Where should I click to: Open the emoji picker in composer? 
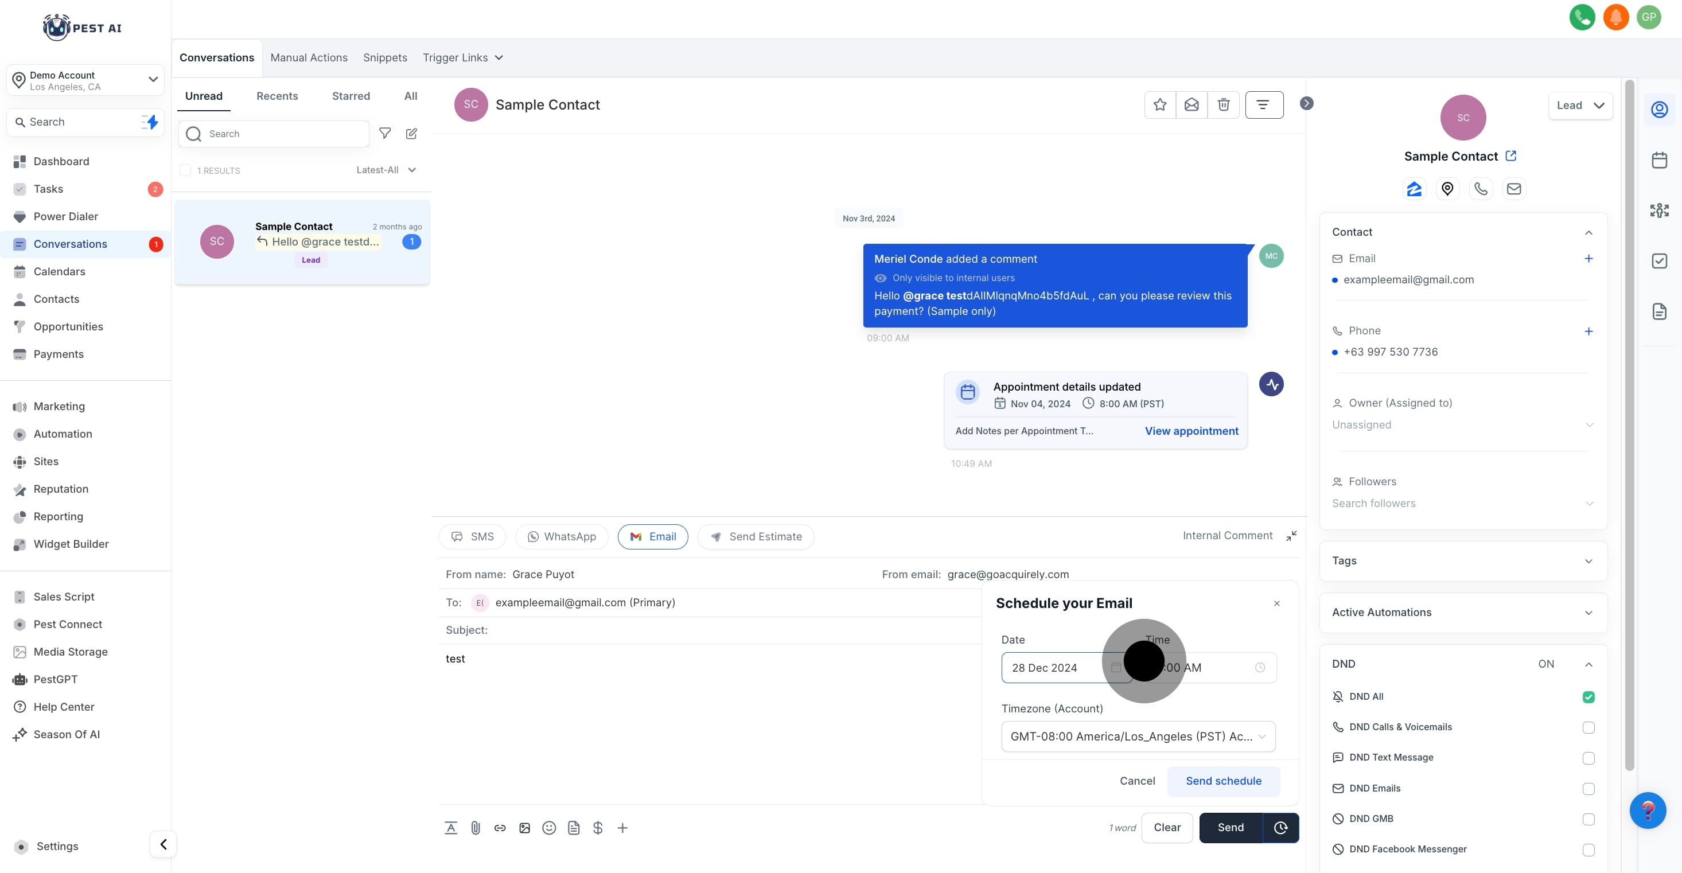click(549, 827)
